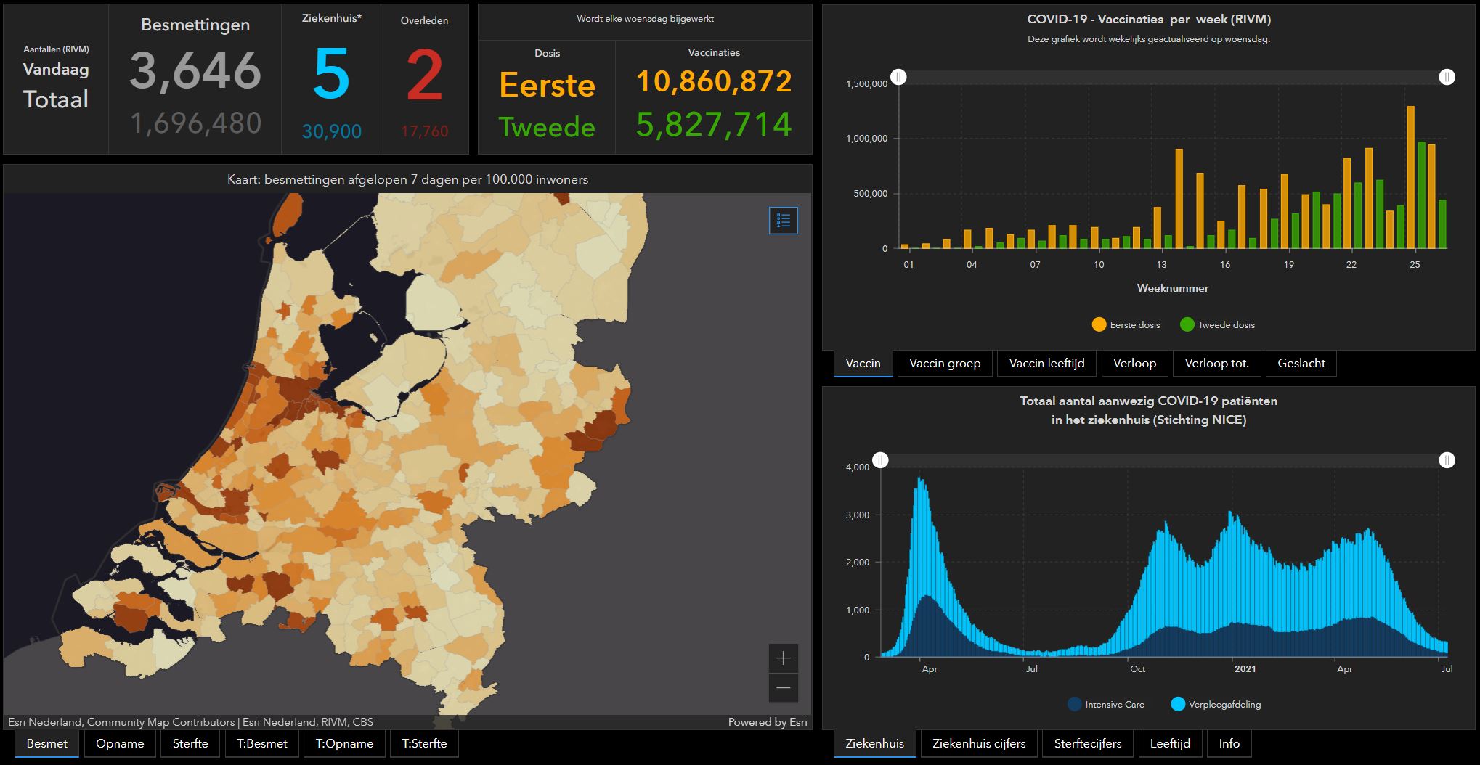
Task: Click the Powered by Esri link
Action: tap(767, 722)
